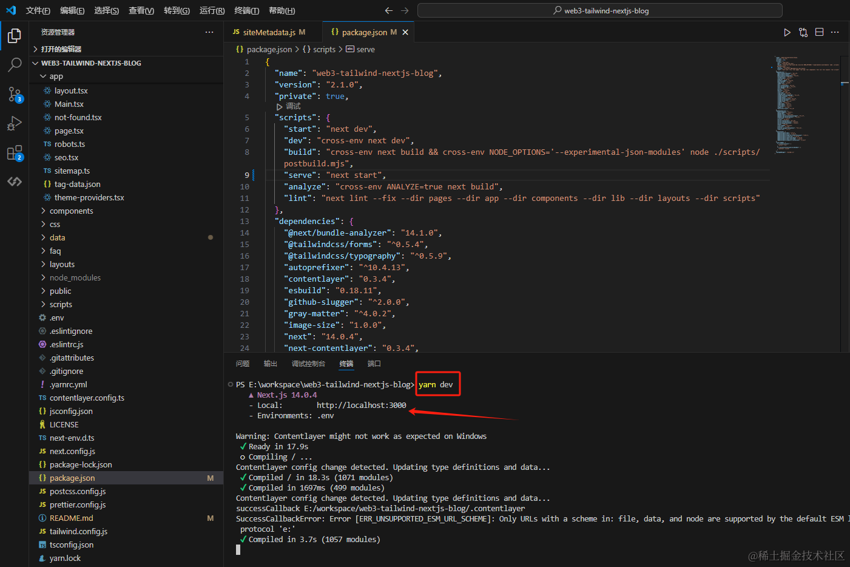Go back with the navigation arrow
Screen dimensions: 850x567
pos(389,10)
